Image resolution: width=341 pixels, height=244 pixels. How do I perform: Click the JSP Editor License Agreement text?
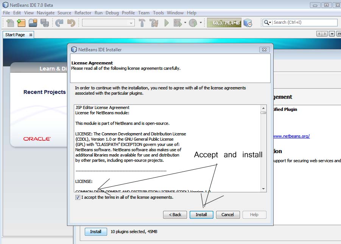click(x=102, y=107)
